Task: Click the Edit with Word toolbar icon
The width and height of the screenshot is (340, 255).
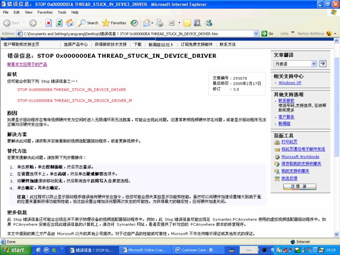Action: pos(172,23)
